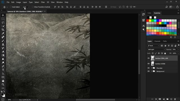This screenshot has height=101, width=180.
Task: Hide the bamboo-23904_1280 layer
Action: 148,58
